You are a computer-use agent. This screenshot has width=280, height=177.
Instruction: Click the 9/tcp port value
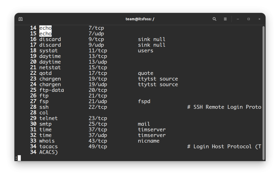(x=96, y=39)
